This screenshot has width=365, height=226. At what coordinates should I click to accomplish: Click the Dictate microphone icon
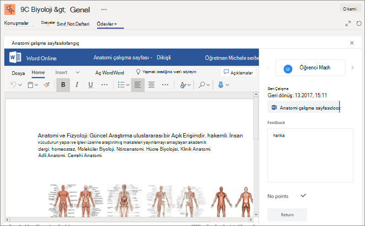pos(221,85)
